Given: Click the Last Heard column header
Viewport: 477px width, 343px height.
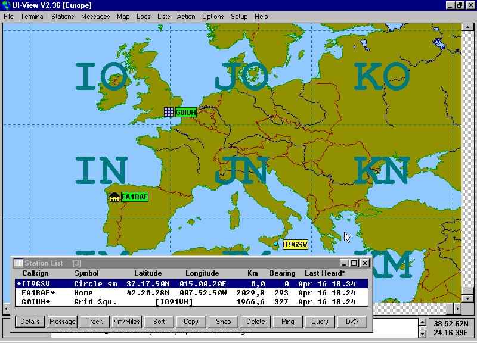Looking at the screenshot, I should click(x=325, y=273).
